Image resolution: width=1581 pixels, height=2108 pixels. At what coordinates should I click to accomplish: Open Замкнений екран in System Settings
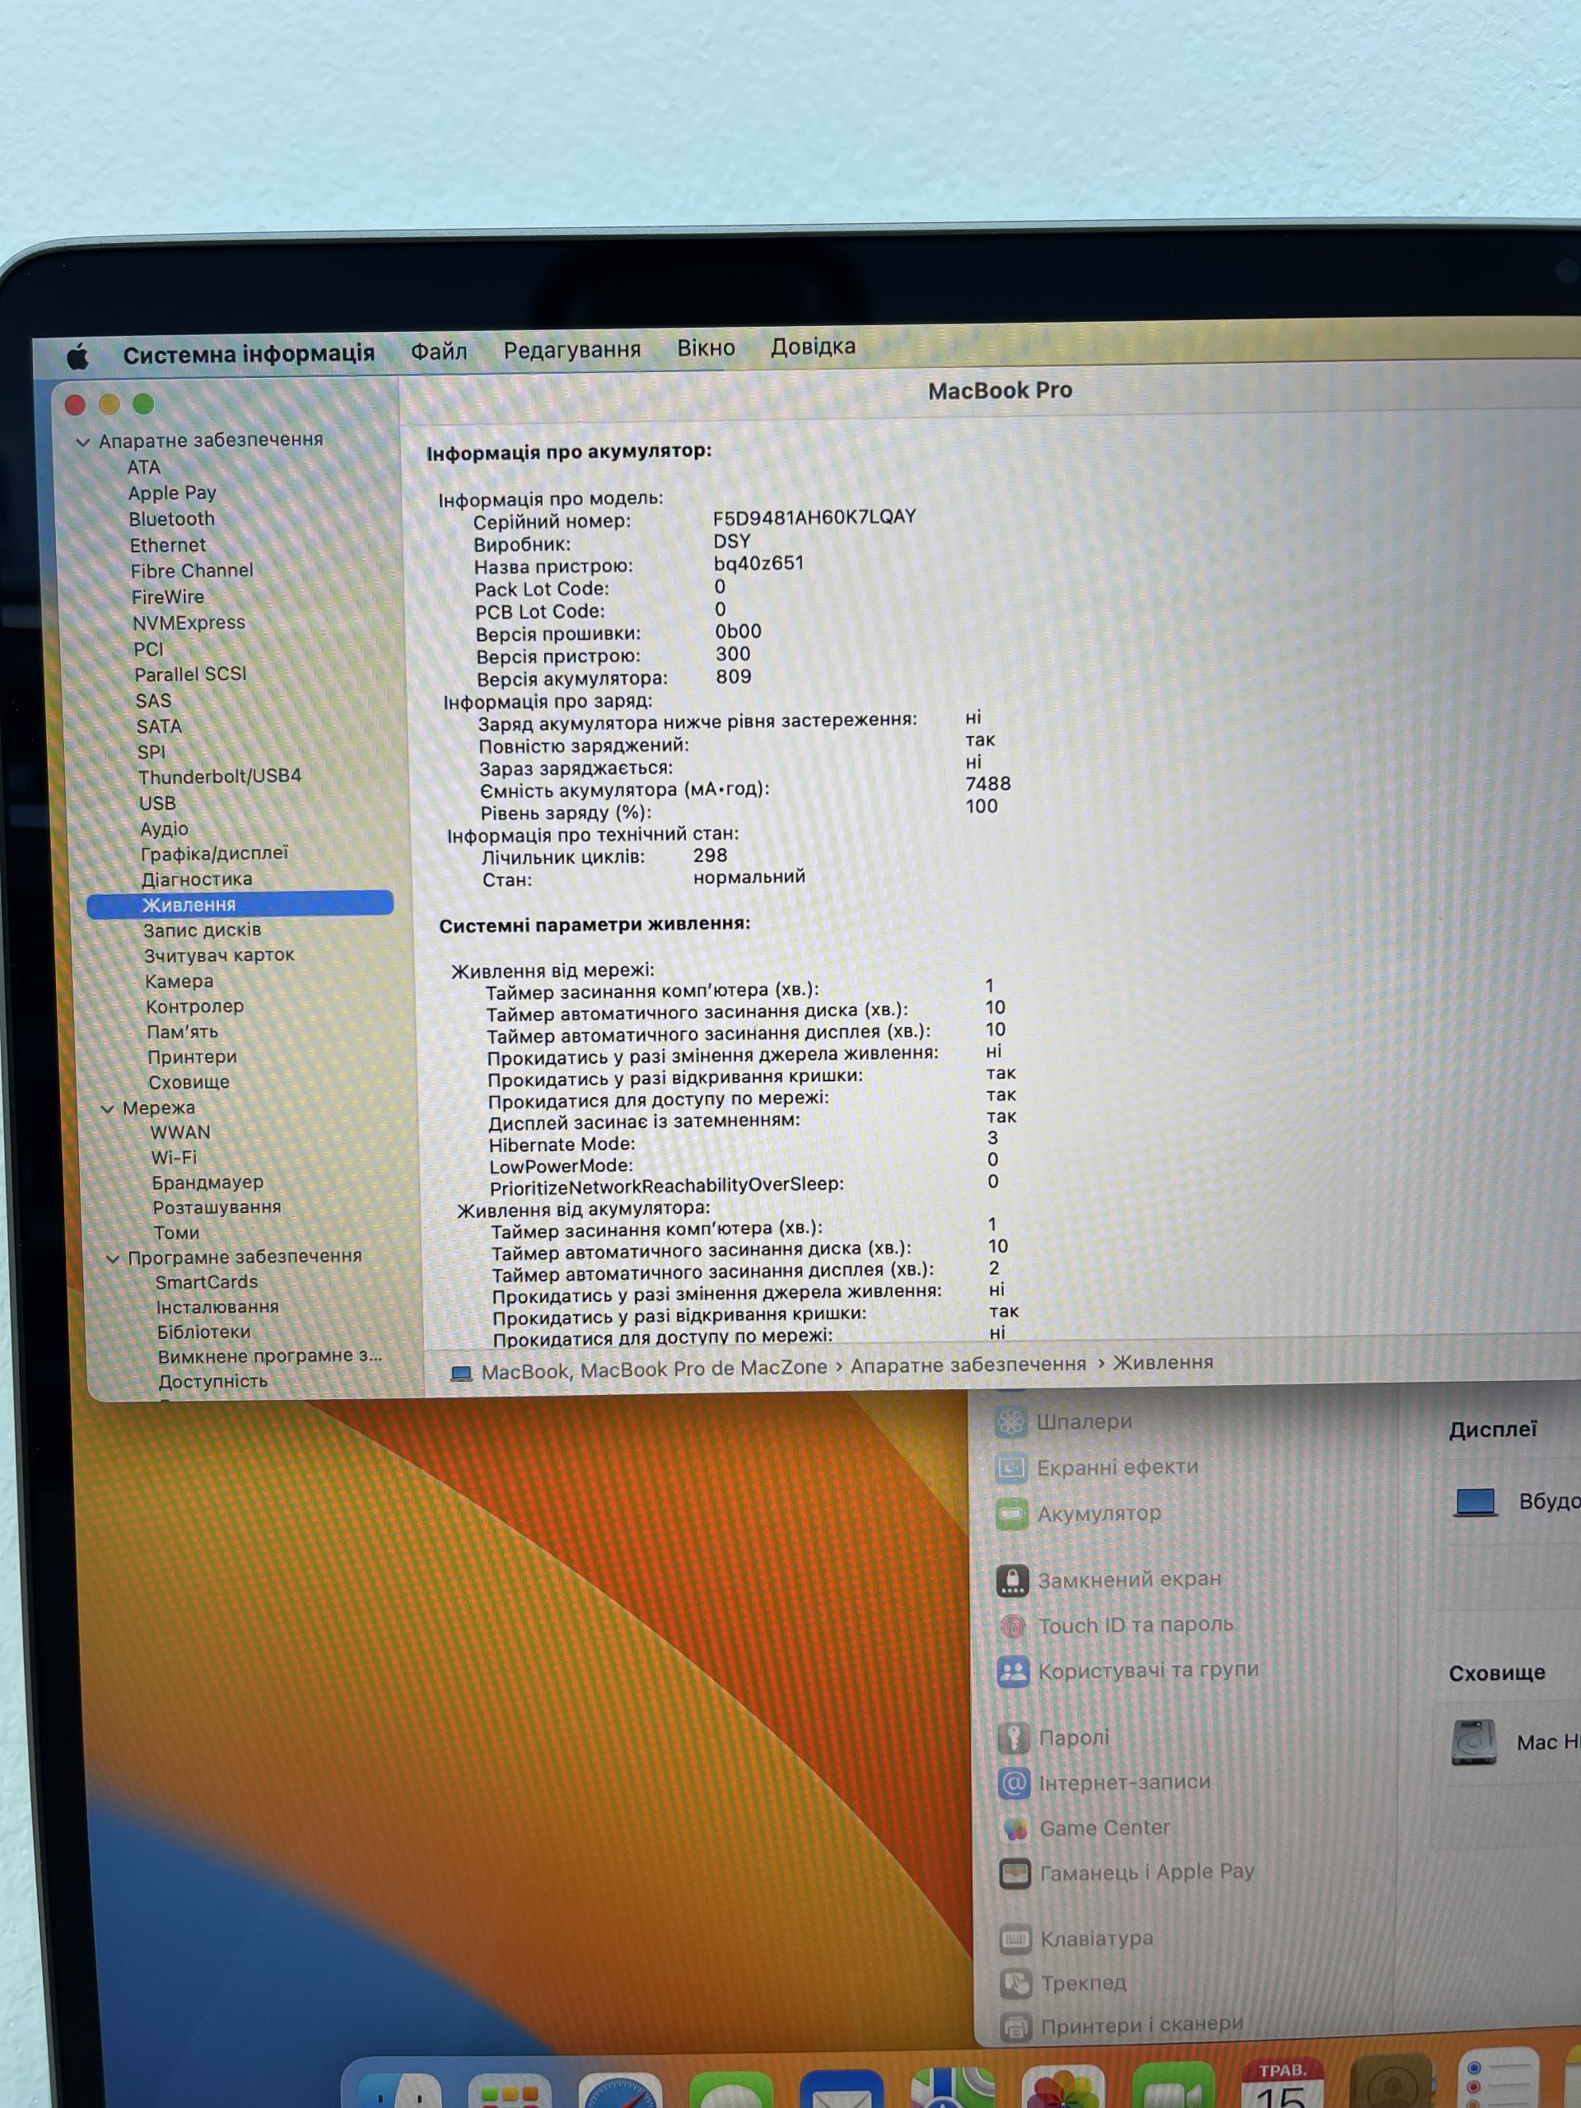tap(1129, 1579)
